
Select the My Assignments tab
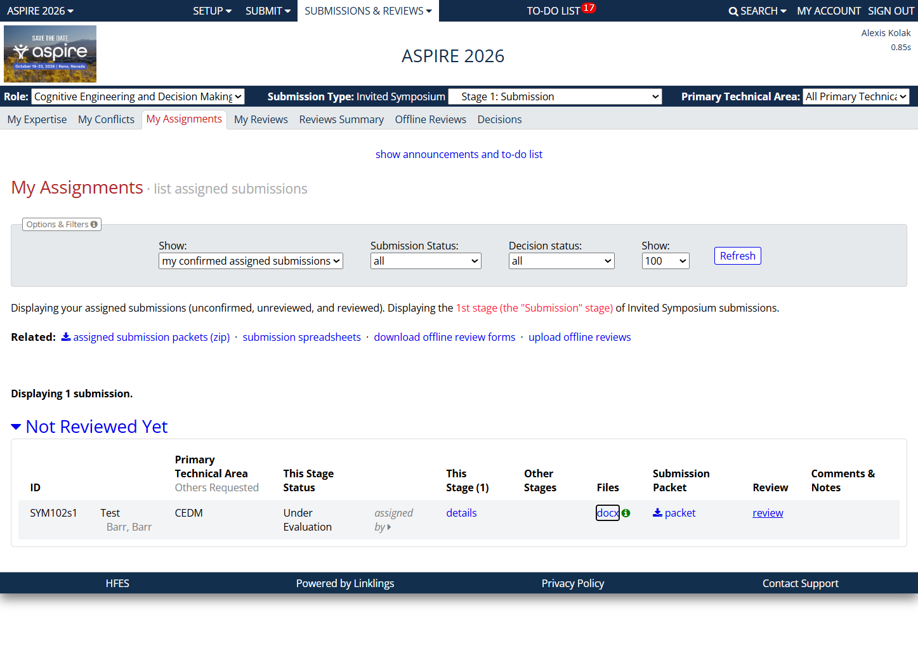[184, 119]
